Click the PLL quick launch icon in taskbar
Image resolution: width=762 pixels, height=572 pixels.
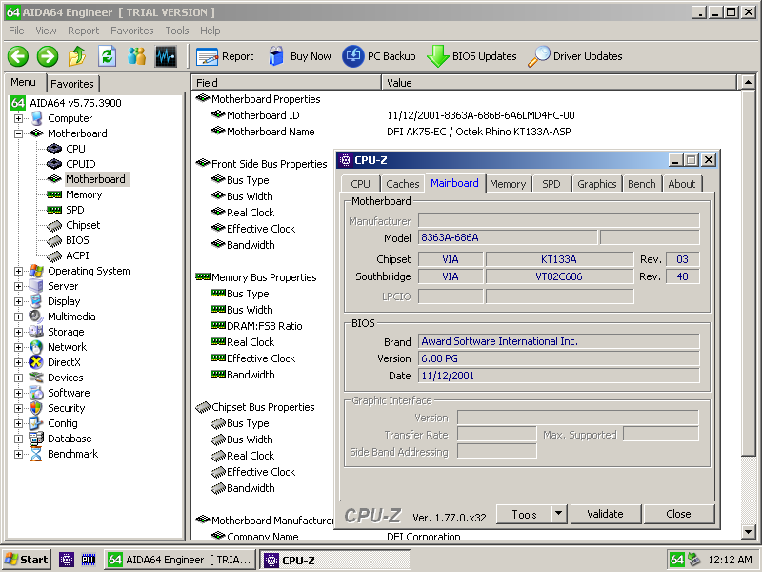89,560
